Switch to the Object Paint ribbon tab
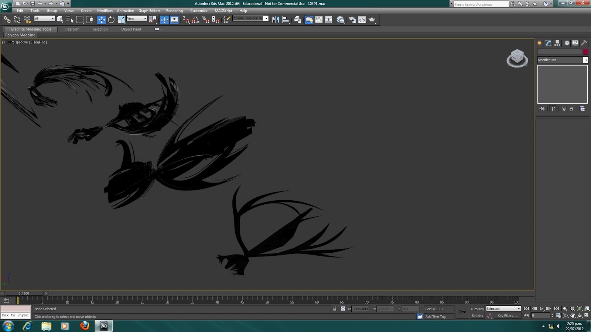The width and height of the screenshot is (591, 332). [131, 29]
